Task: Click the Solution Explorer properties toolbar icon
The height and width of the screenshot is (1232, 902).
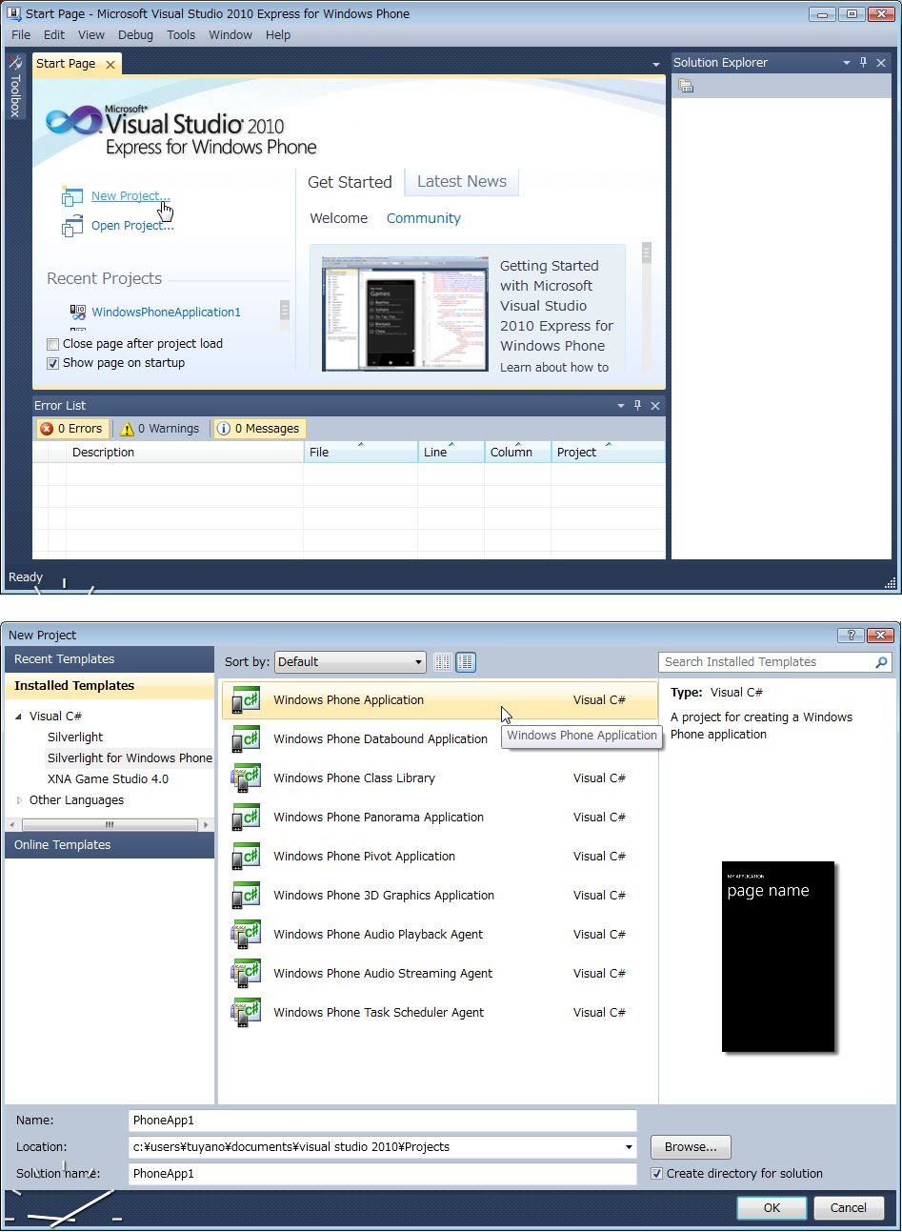Action: tap(686, 86)
